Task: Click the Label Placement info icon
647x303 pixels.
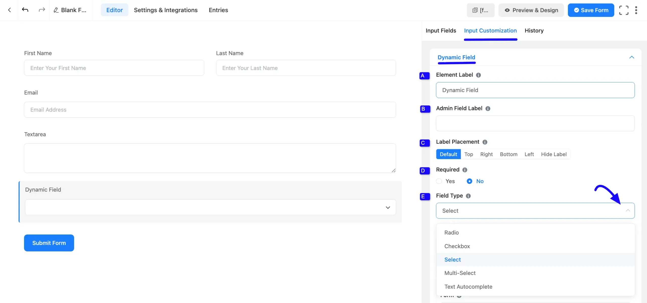Action: tap(484, 142)
